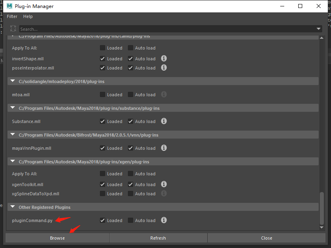Open the search field dropdown arrow
The width and height of the screenshot is (331, 248).
click(319, 29)
